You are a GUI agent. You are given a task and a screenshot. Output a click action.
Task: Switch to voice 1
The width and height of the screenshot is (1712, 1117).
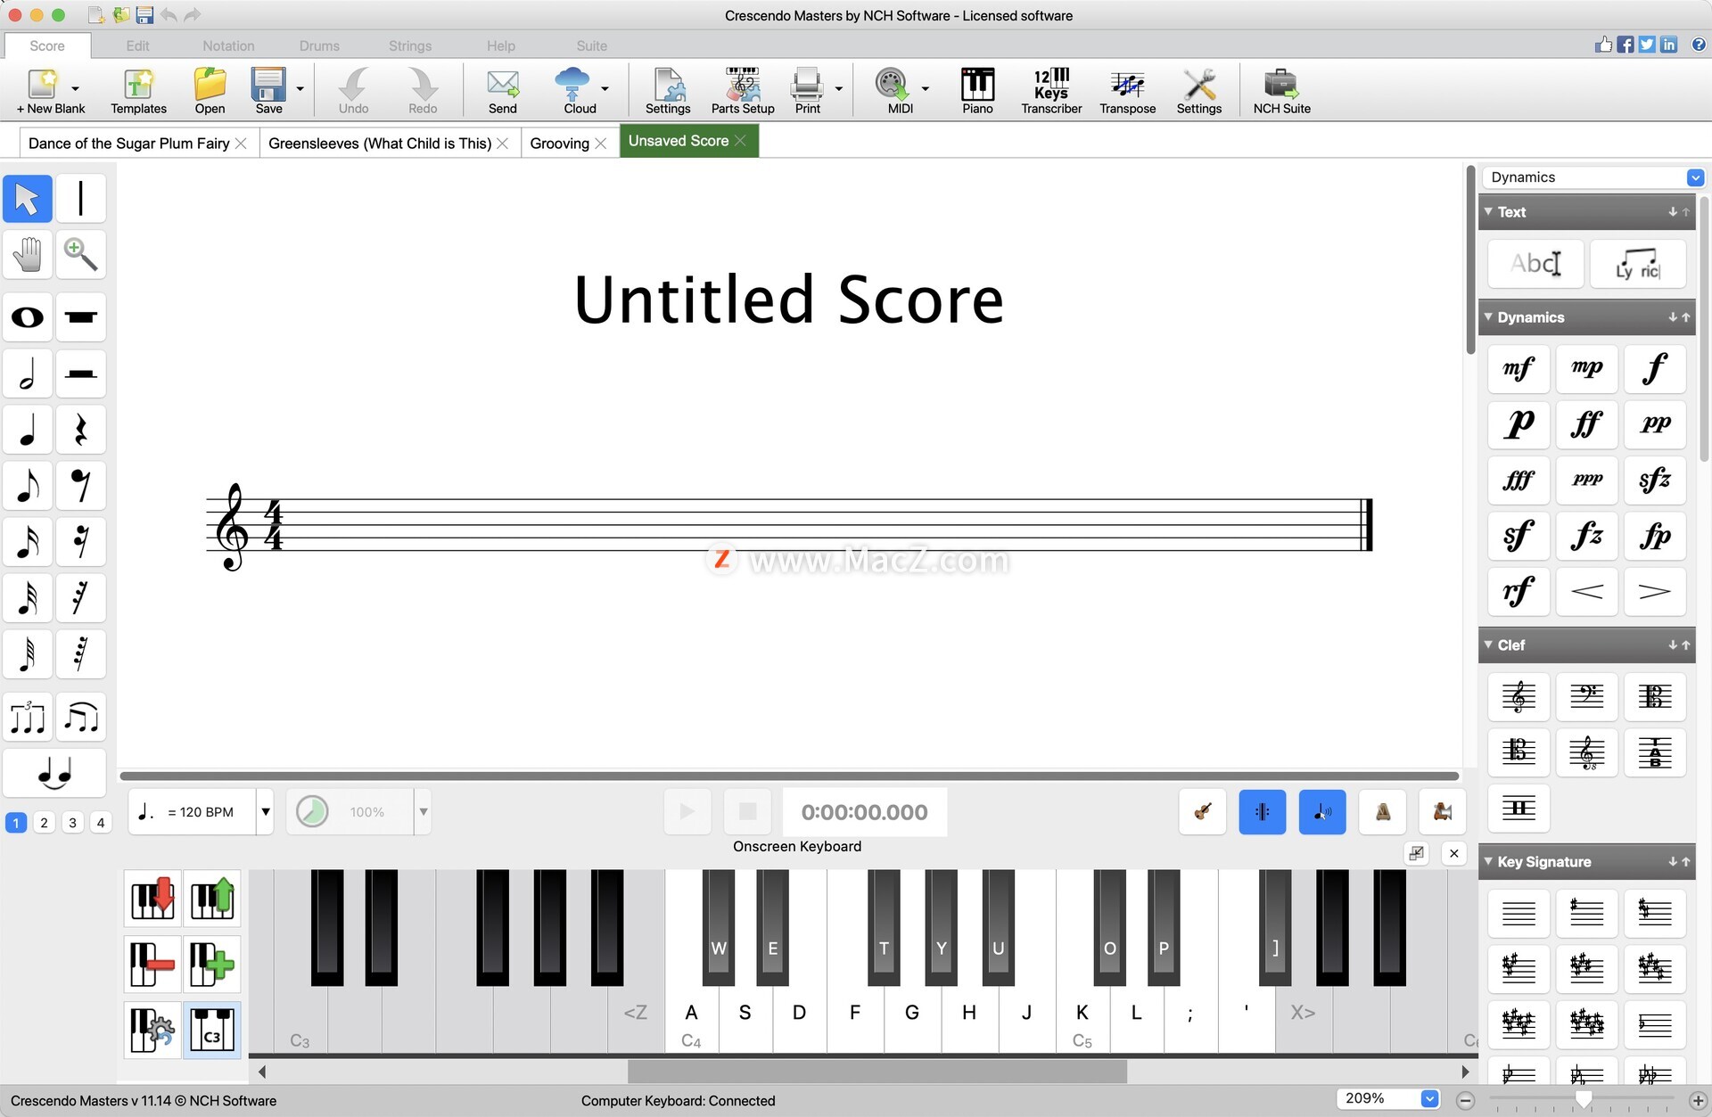(x=16, y=823)
